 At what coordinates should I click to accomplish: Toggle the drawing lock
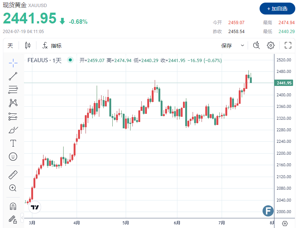[13, 219]
